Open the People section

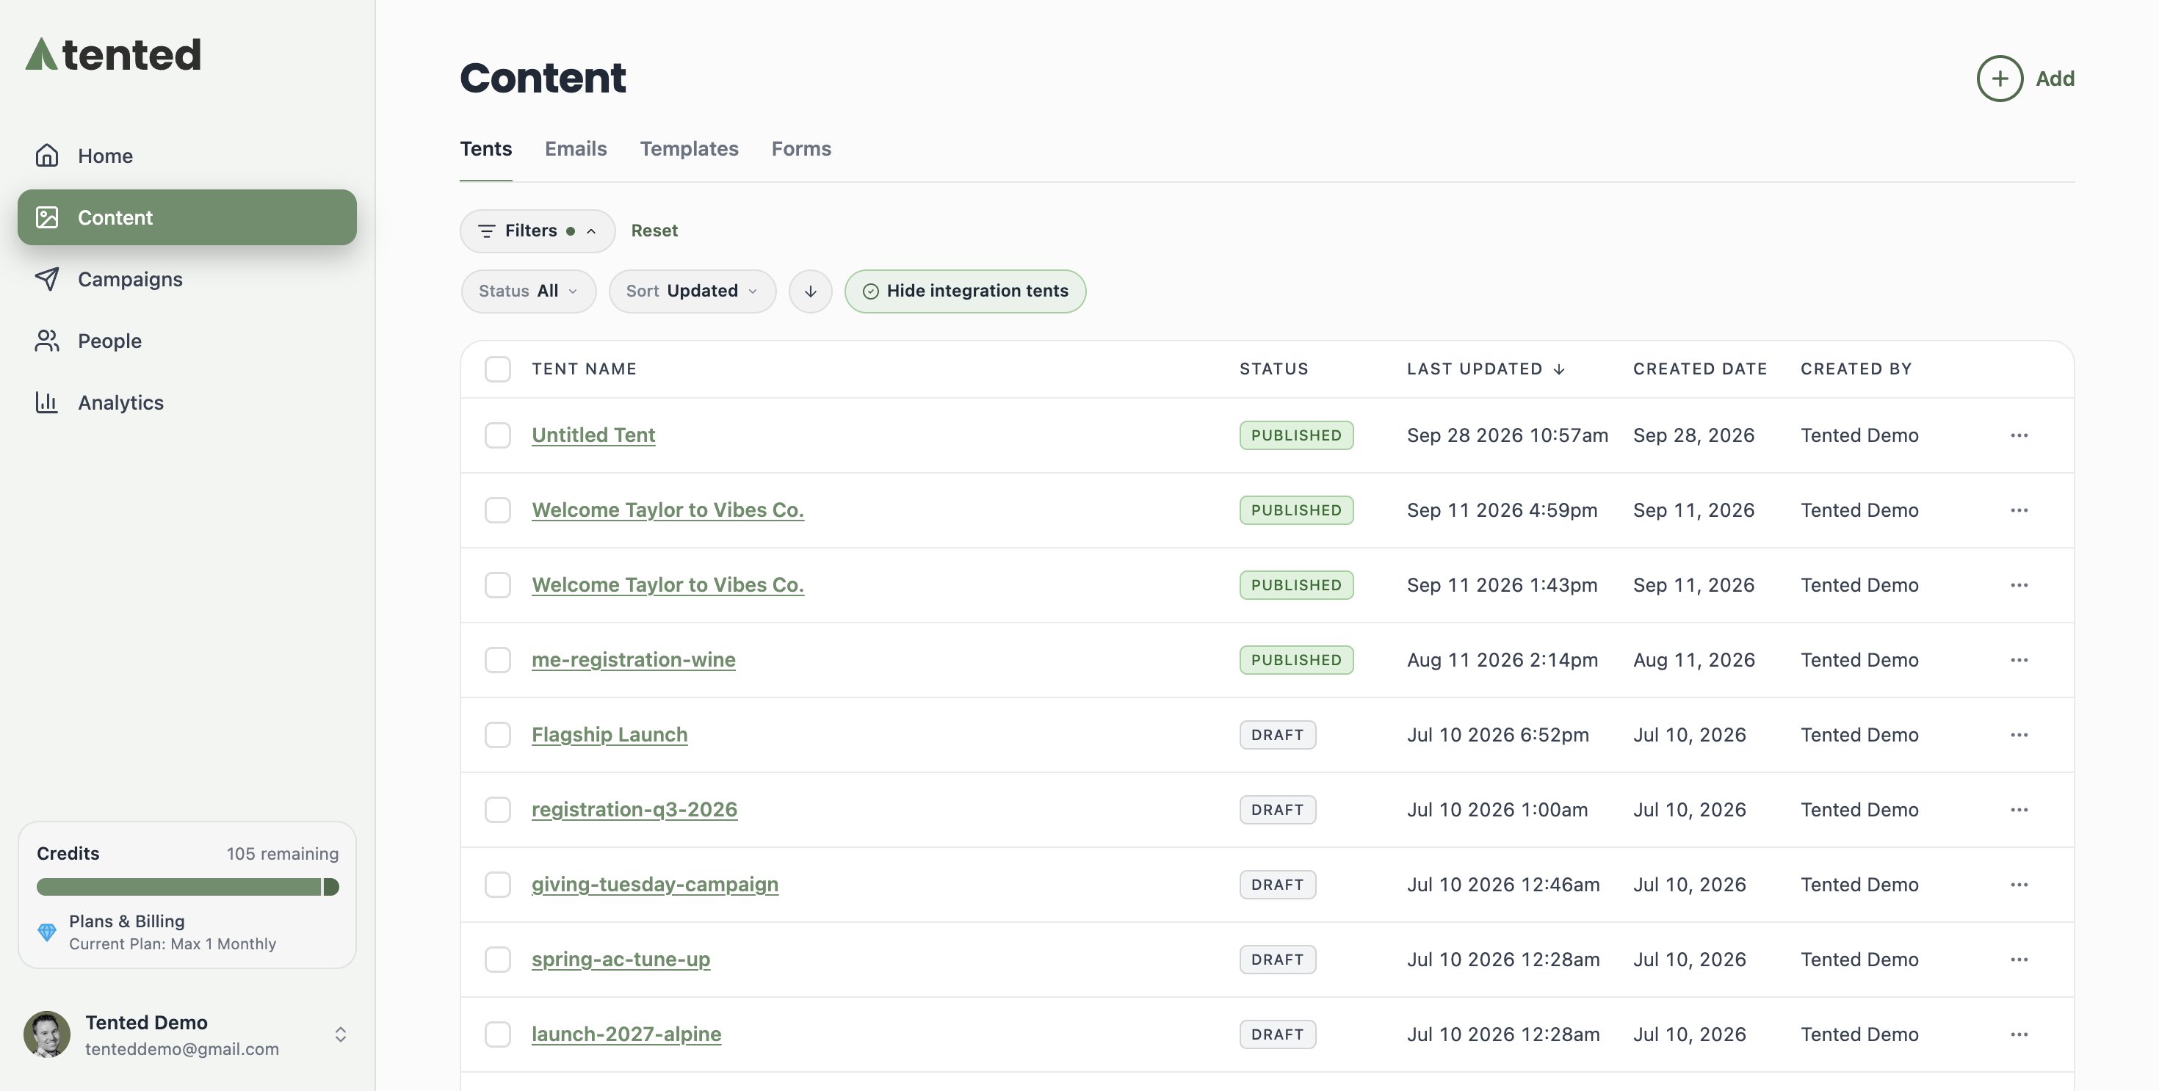pos(186,341)
